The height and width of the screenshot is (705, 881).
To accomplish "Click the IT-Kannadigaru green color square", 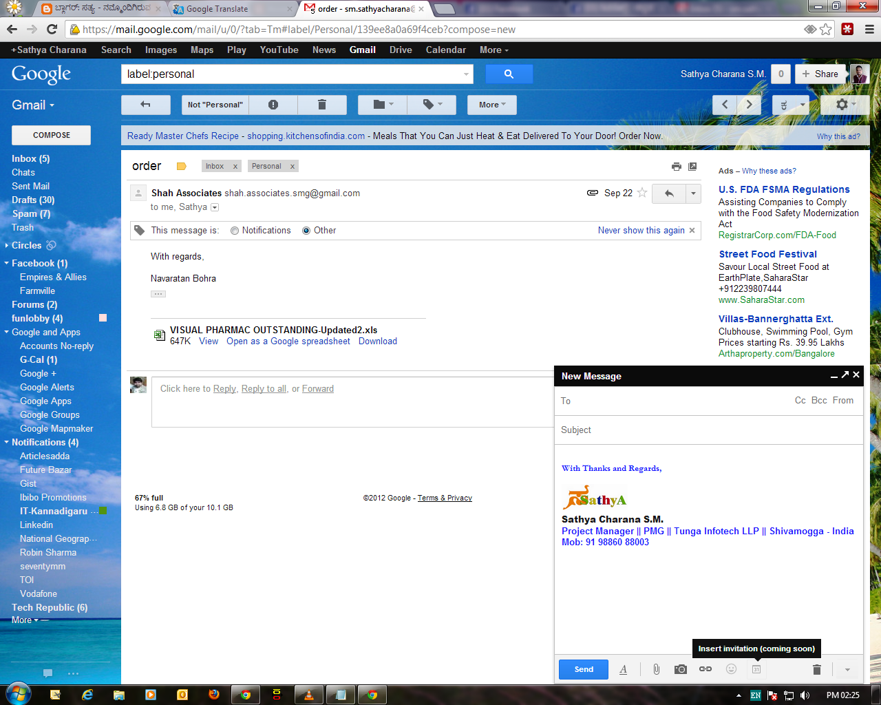I will pyautogui.click(x=103, y=511).
